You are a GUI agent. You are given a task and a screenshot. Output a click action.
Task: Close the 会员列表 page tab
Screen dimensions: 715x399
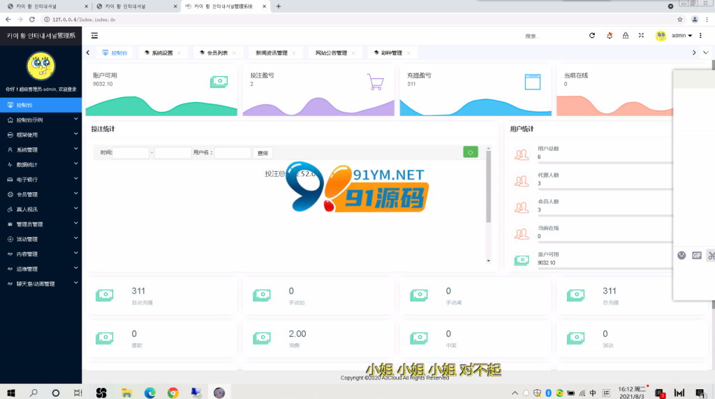[235, 53]
